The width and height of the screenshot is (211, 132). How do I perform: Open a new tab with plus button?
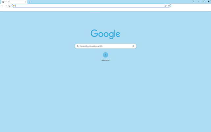30,2
